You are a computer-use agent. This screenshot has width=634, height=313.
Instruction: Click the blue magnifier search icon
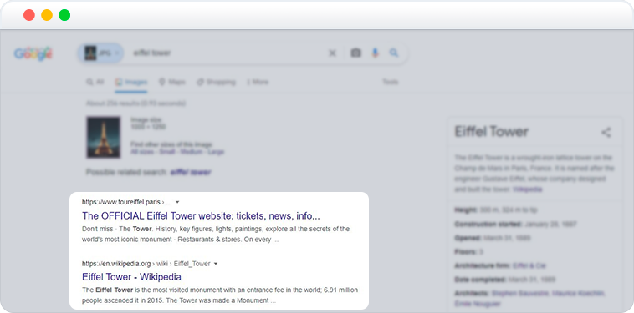click(394, 53)
